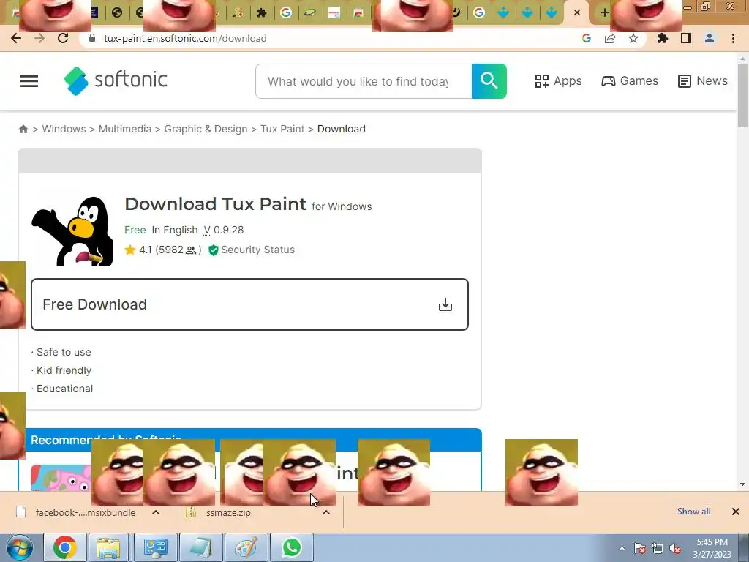
Task: Open the News section
Action: [703, 81]
